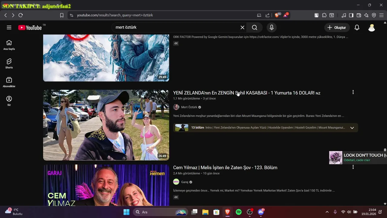Open Spotify from taskbar
The height and width of the screenshot is (218, 387).
(239, 212)
